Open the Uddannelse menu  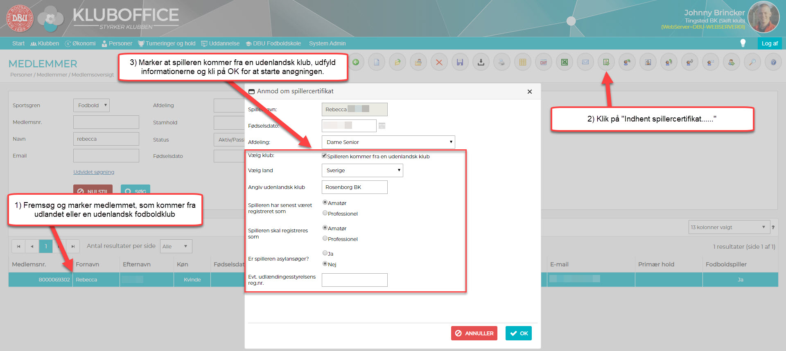[x=220, y=43]
